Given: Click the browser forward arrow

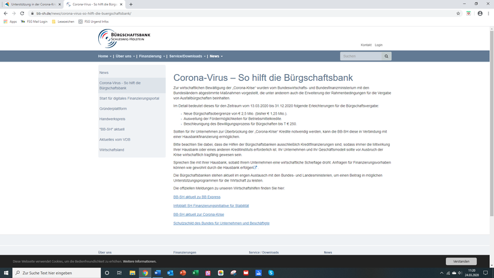Looking at the screenshot, I should point(14,13).
